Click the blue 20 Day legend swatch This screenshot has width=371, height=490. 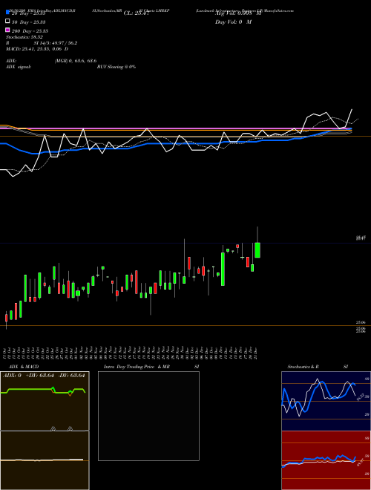point(7,12)
